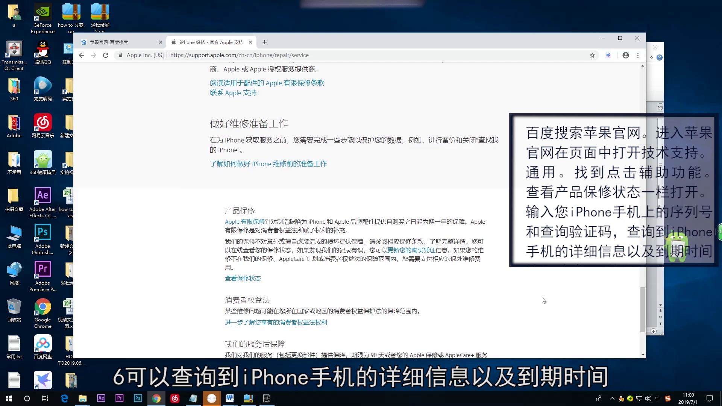Open Premiere Pro from the taskbar
The image size is (722, 406).
[x=120, y=398]
